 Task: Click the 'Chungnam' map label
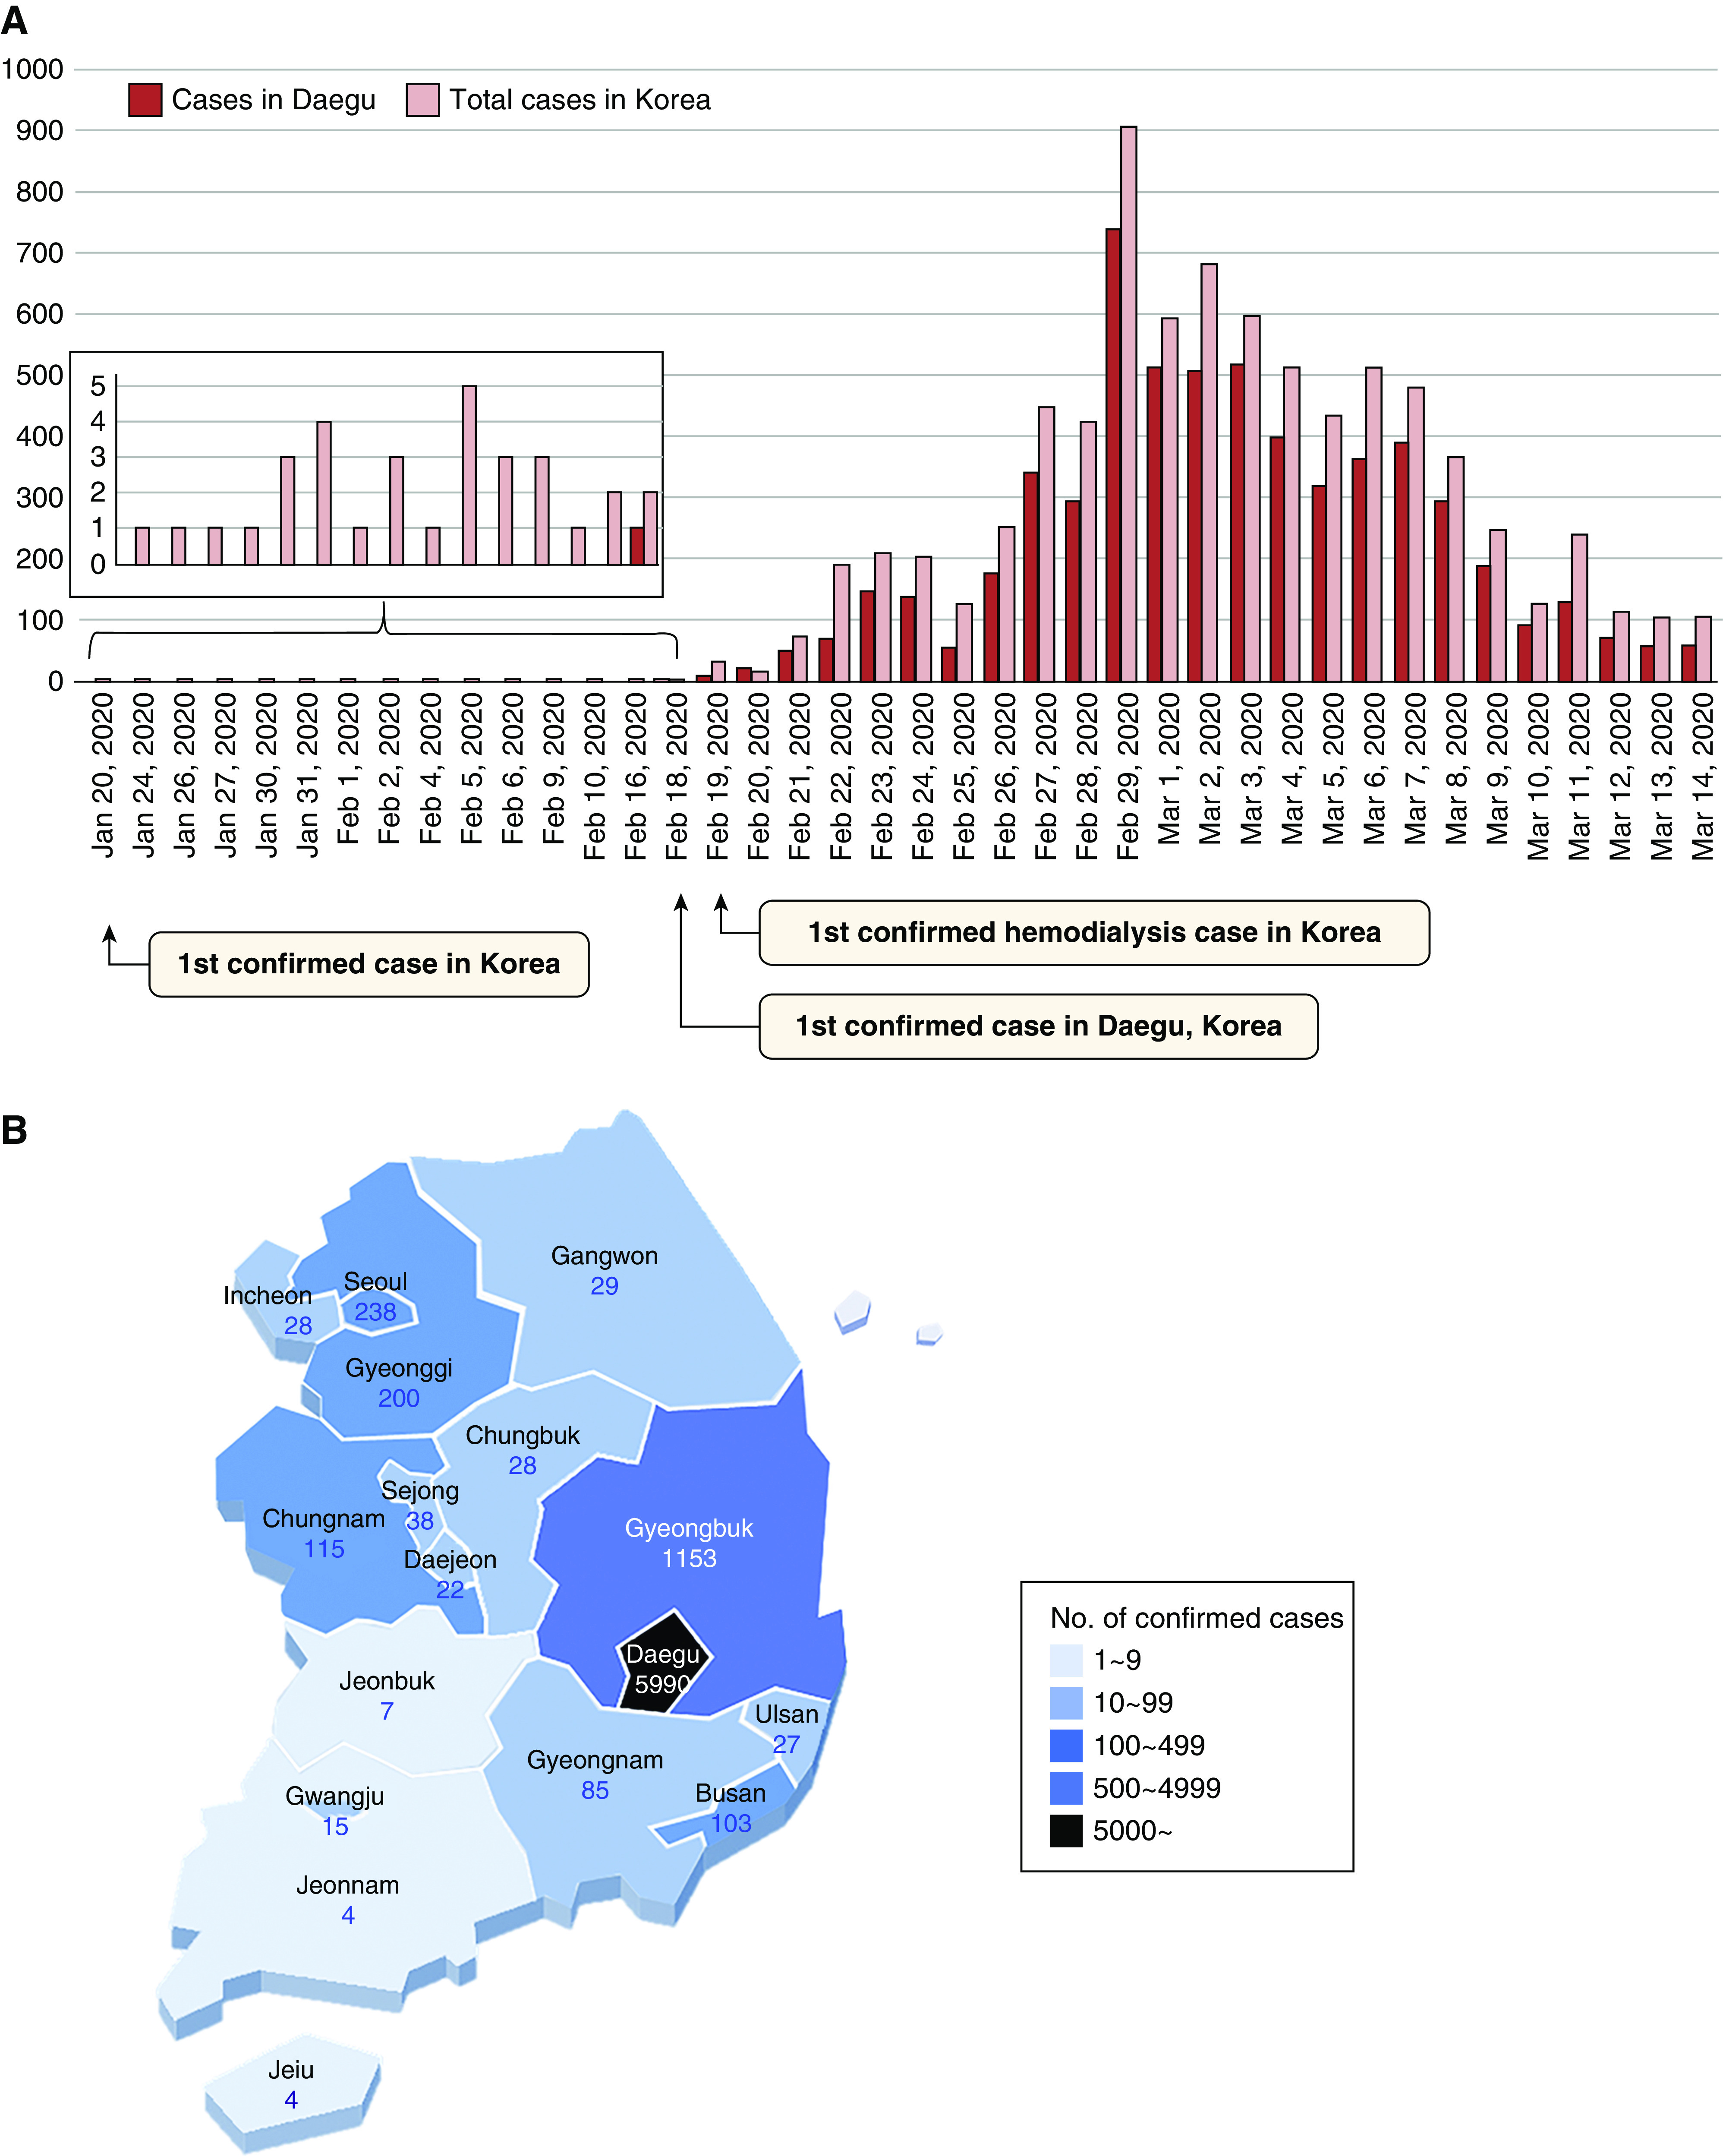(324, 1519)
